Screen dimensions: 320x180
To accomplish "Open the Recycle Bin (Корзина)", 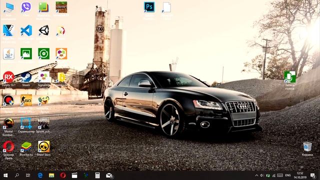I will tap(307, 147).
